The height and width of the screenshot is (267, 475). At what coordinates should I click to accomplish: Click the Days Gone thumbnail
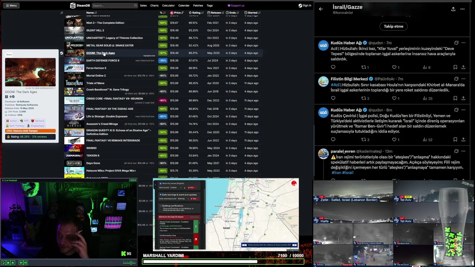click(x=74, y=163)
